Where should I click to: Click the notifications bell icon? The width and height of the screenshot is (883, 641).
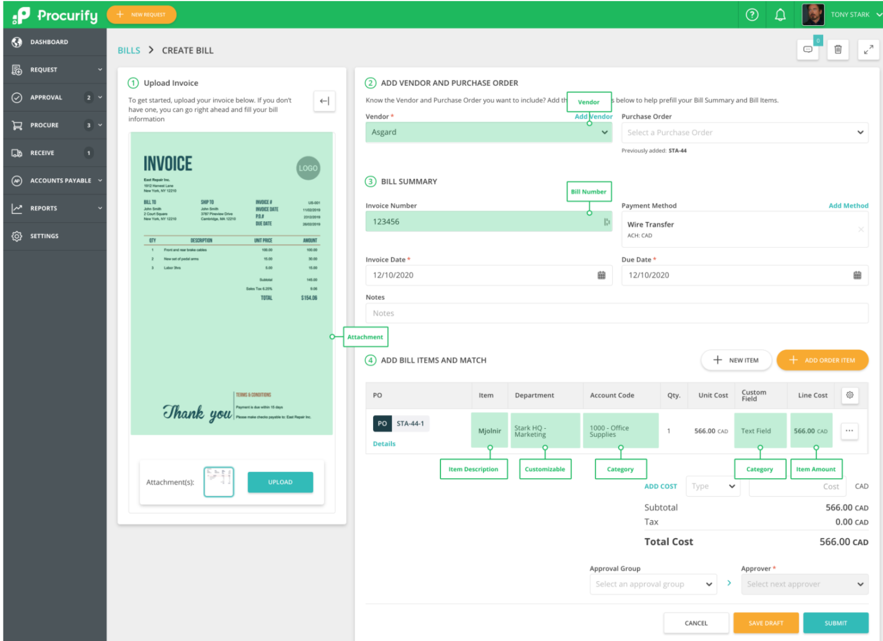point(780,14)
